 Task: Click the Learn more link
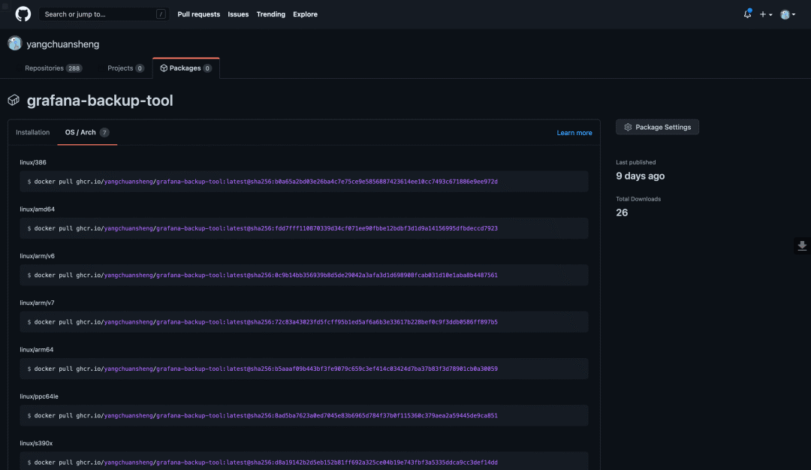(574, 132)
